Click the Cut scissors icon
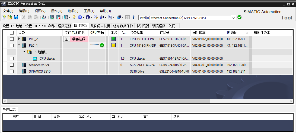Screen dimensions: 296x133 (24, 17)
